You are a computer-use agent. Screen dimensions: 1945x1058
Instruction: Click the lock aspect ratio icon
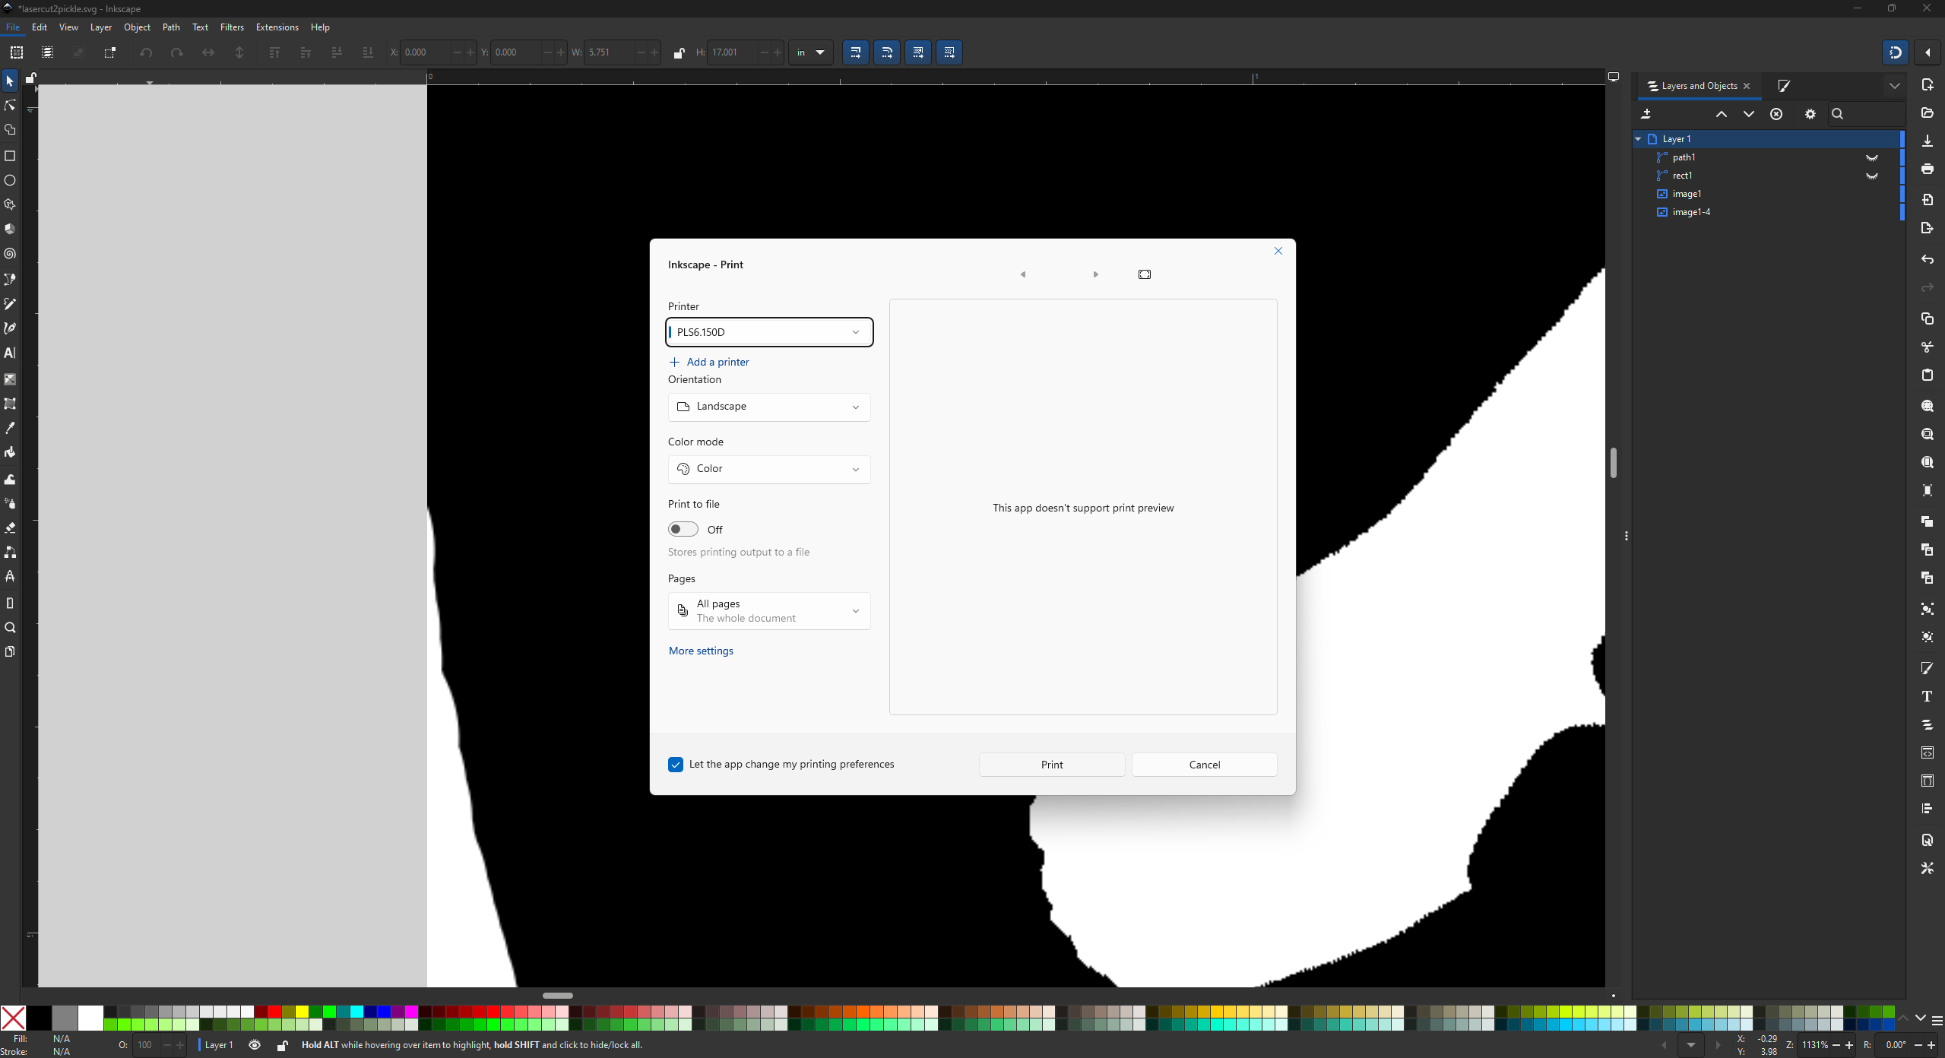(x=679, y=52)
